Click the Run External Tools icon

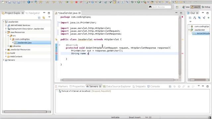coord(145,2)
